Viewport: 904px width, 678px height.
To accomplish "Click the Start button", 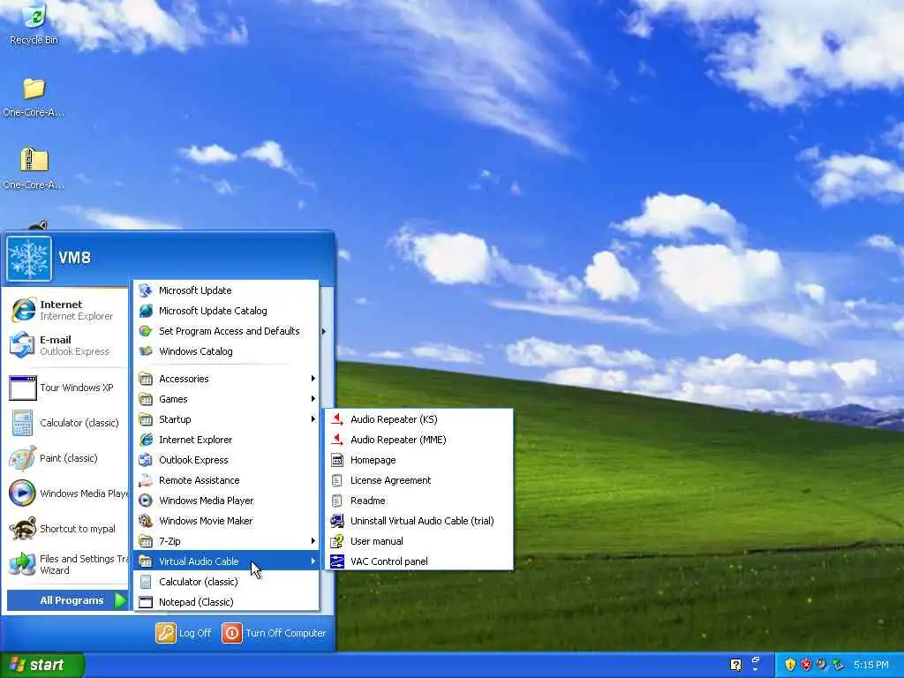I will click(42, 665).
